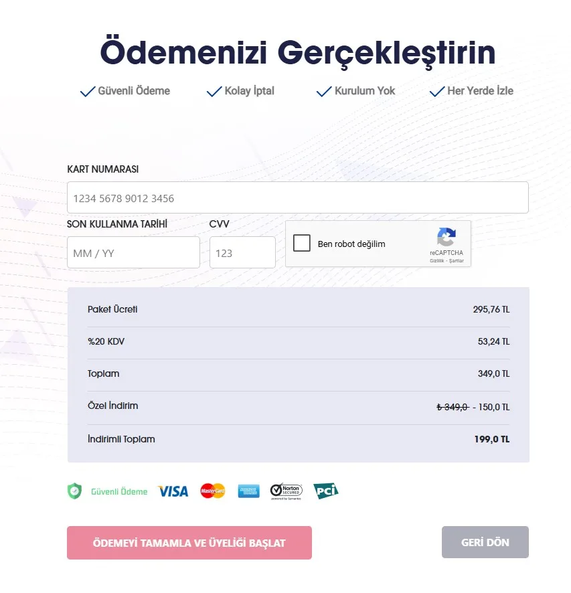Check the 'Ben robot değilim' checkbox
Image resolution: width=571 pixels, height=593 pixels.
(x=302, y=243)
